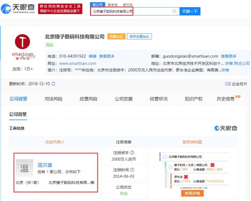Run the search with the 天眼一下 button
This screenshot has width=251, height=201.
pos(190,11)
